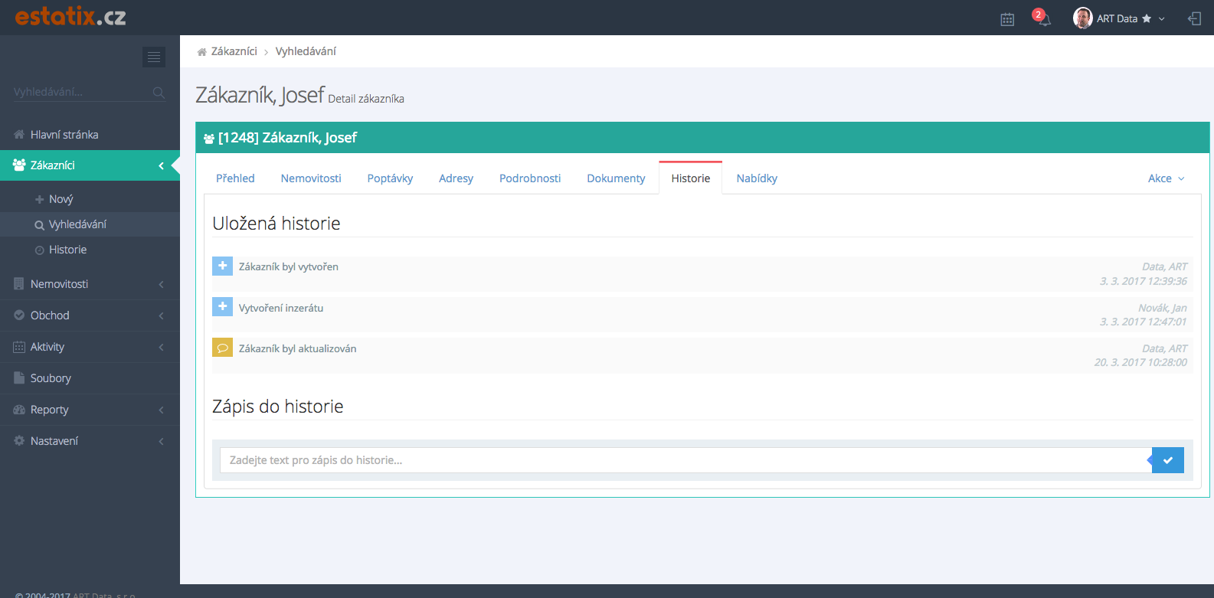1214x598 pixels.
Task: Click the people icon in green customer header
Action: [209, 139]
